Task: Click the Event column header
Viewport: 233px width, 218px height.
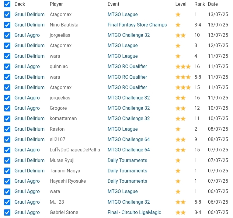Action: click(113, 4)
